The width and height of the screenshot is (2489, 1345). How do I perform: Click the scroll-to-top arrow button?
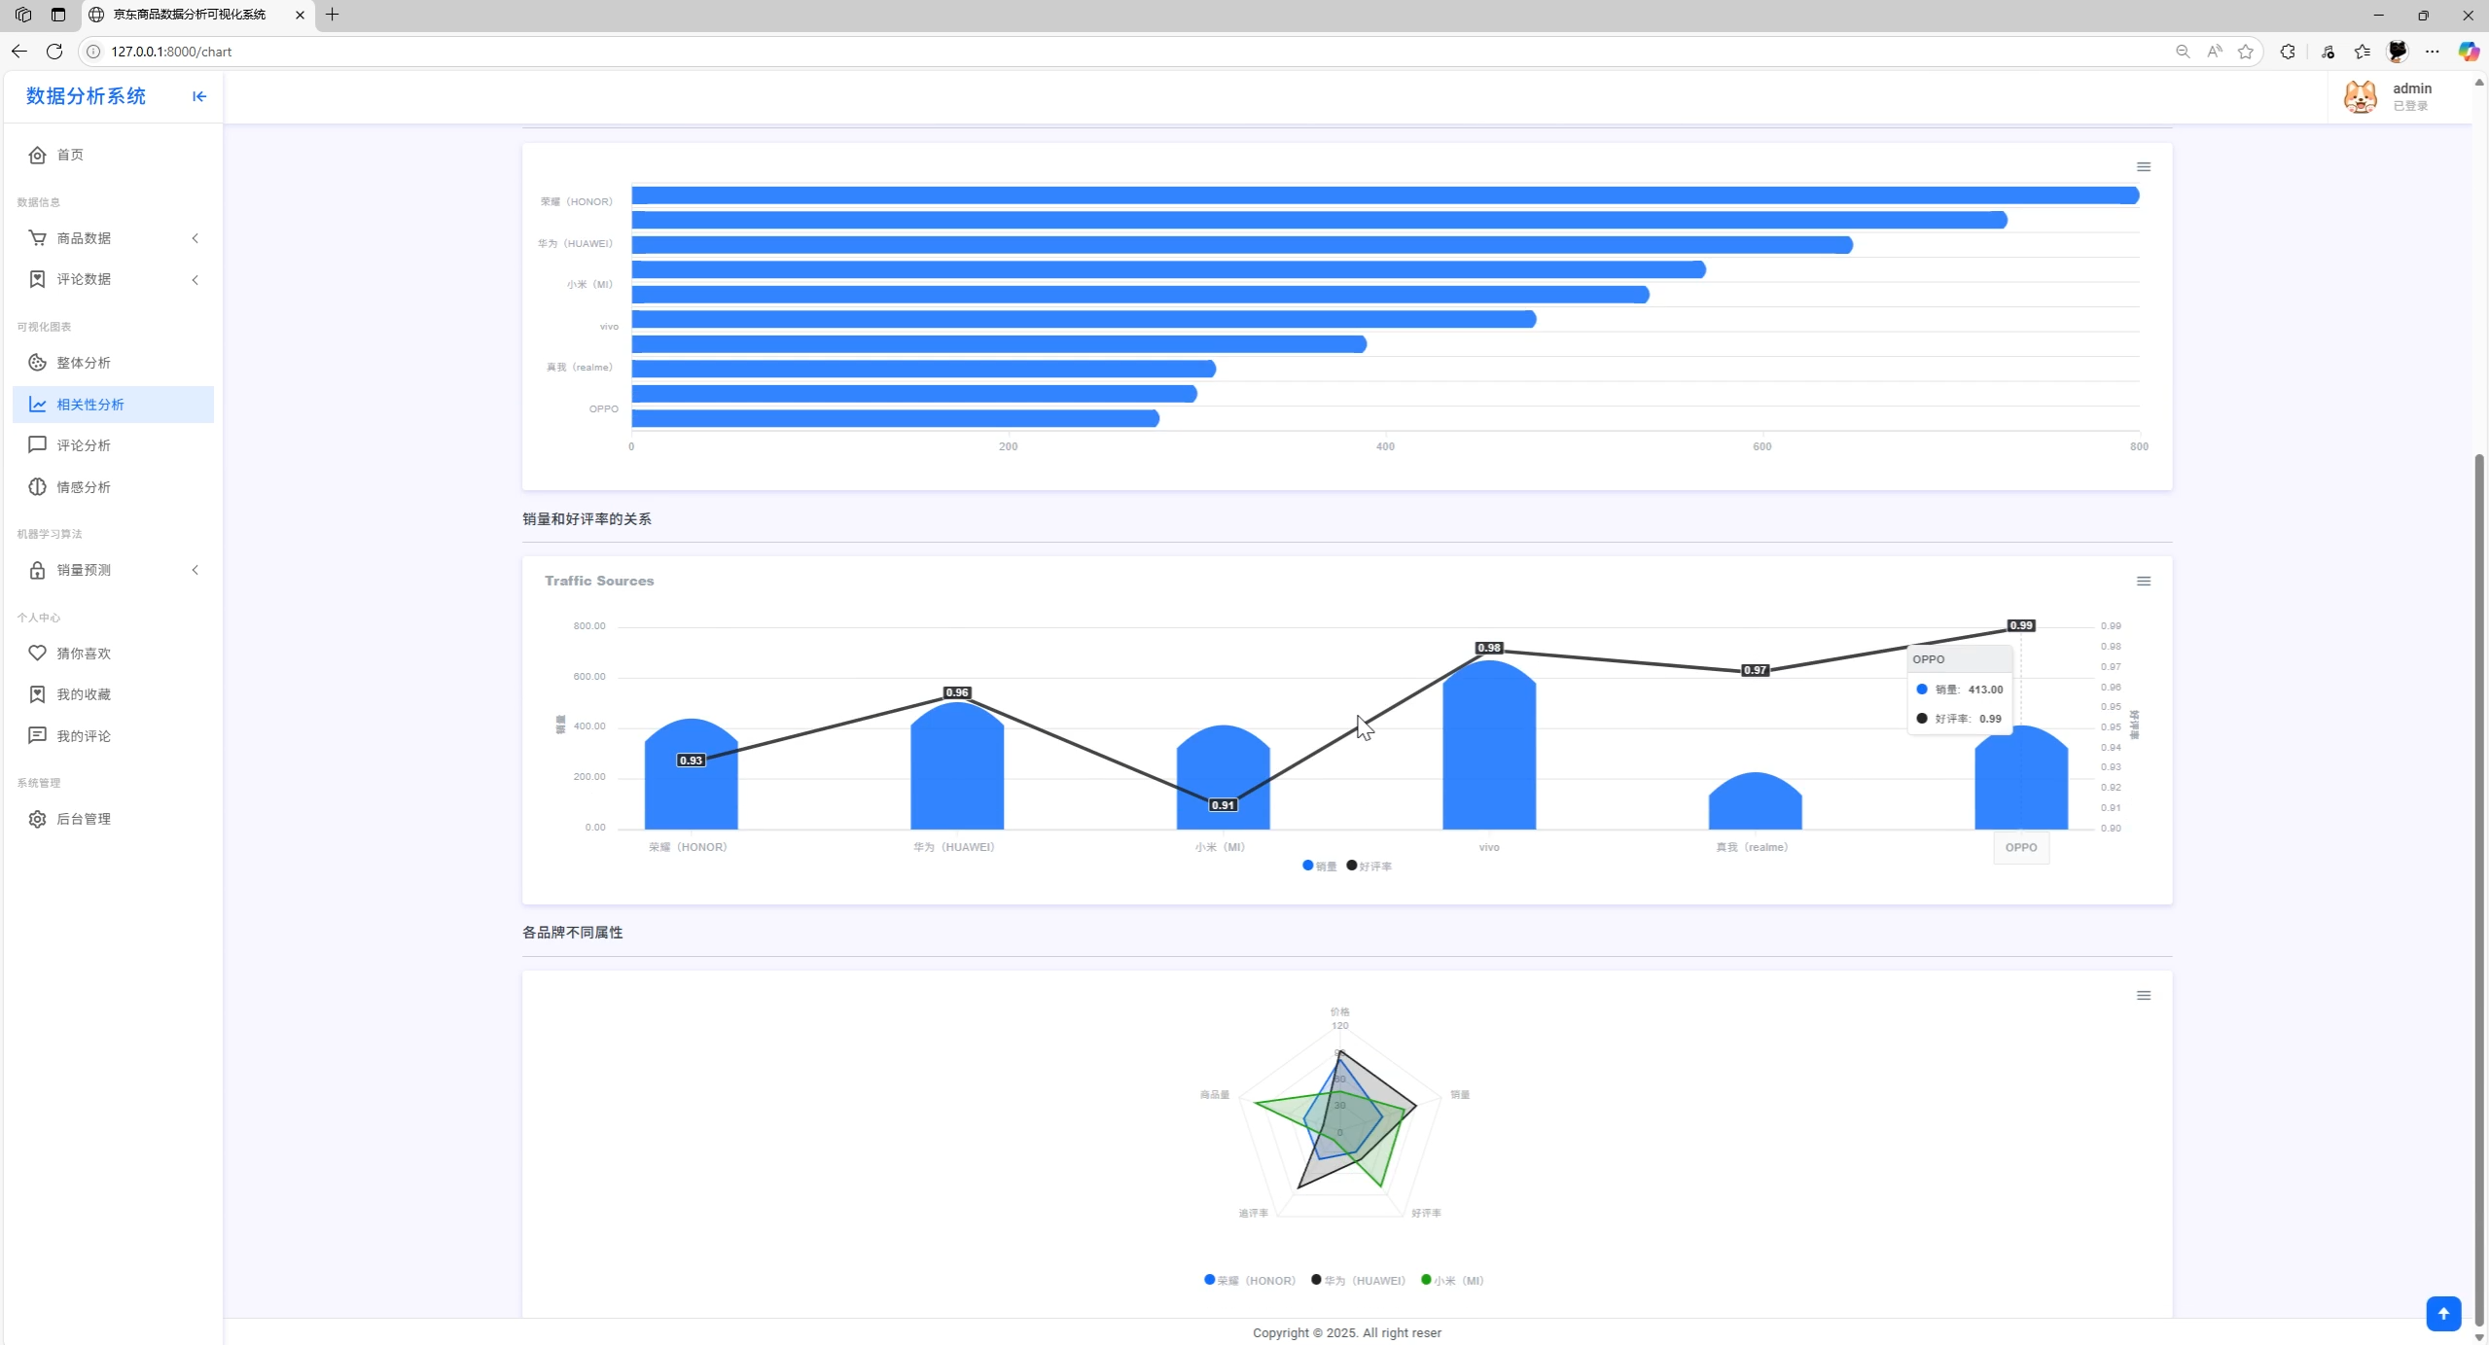[2443, 1314]
